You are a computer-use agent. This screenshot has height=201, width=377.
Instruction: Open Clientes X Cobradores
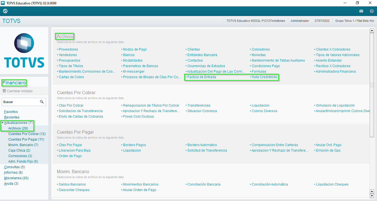[x=333, y=49]
